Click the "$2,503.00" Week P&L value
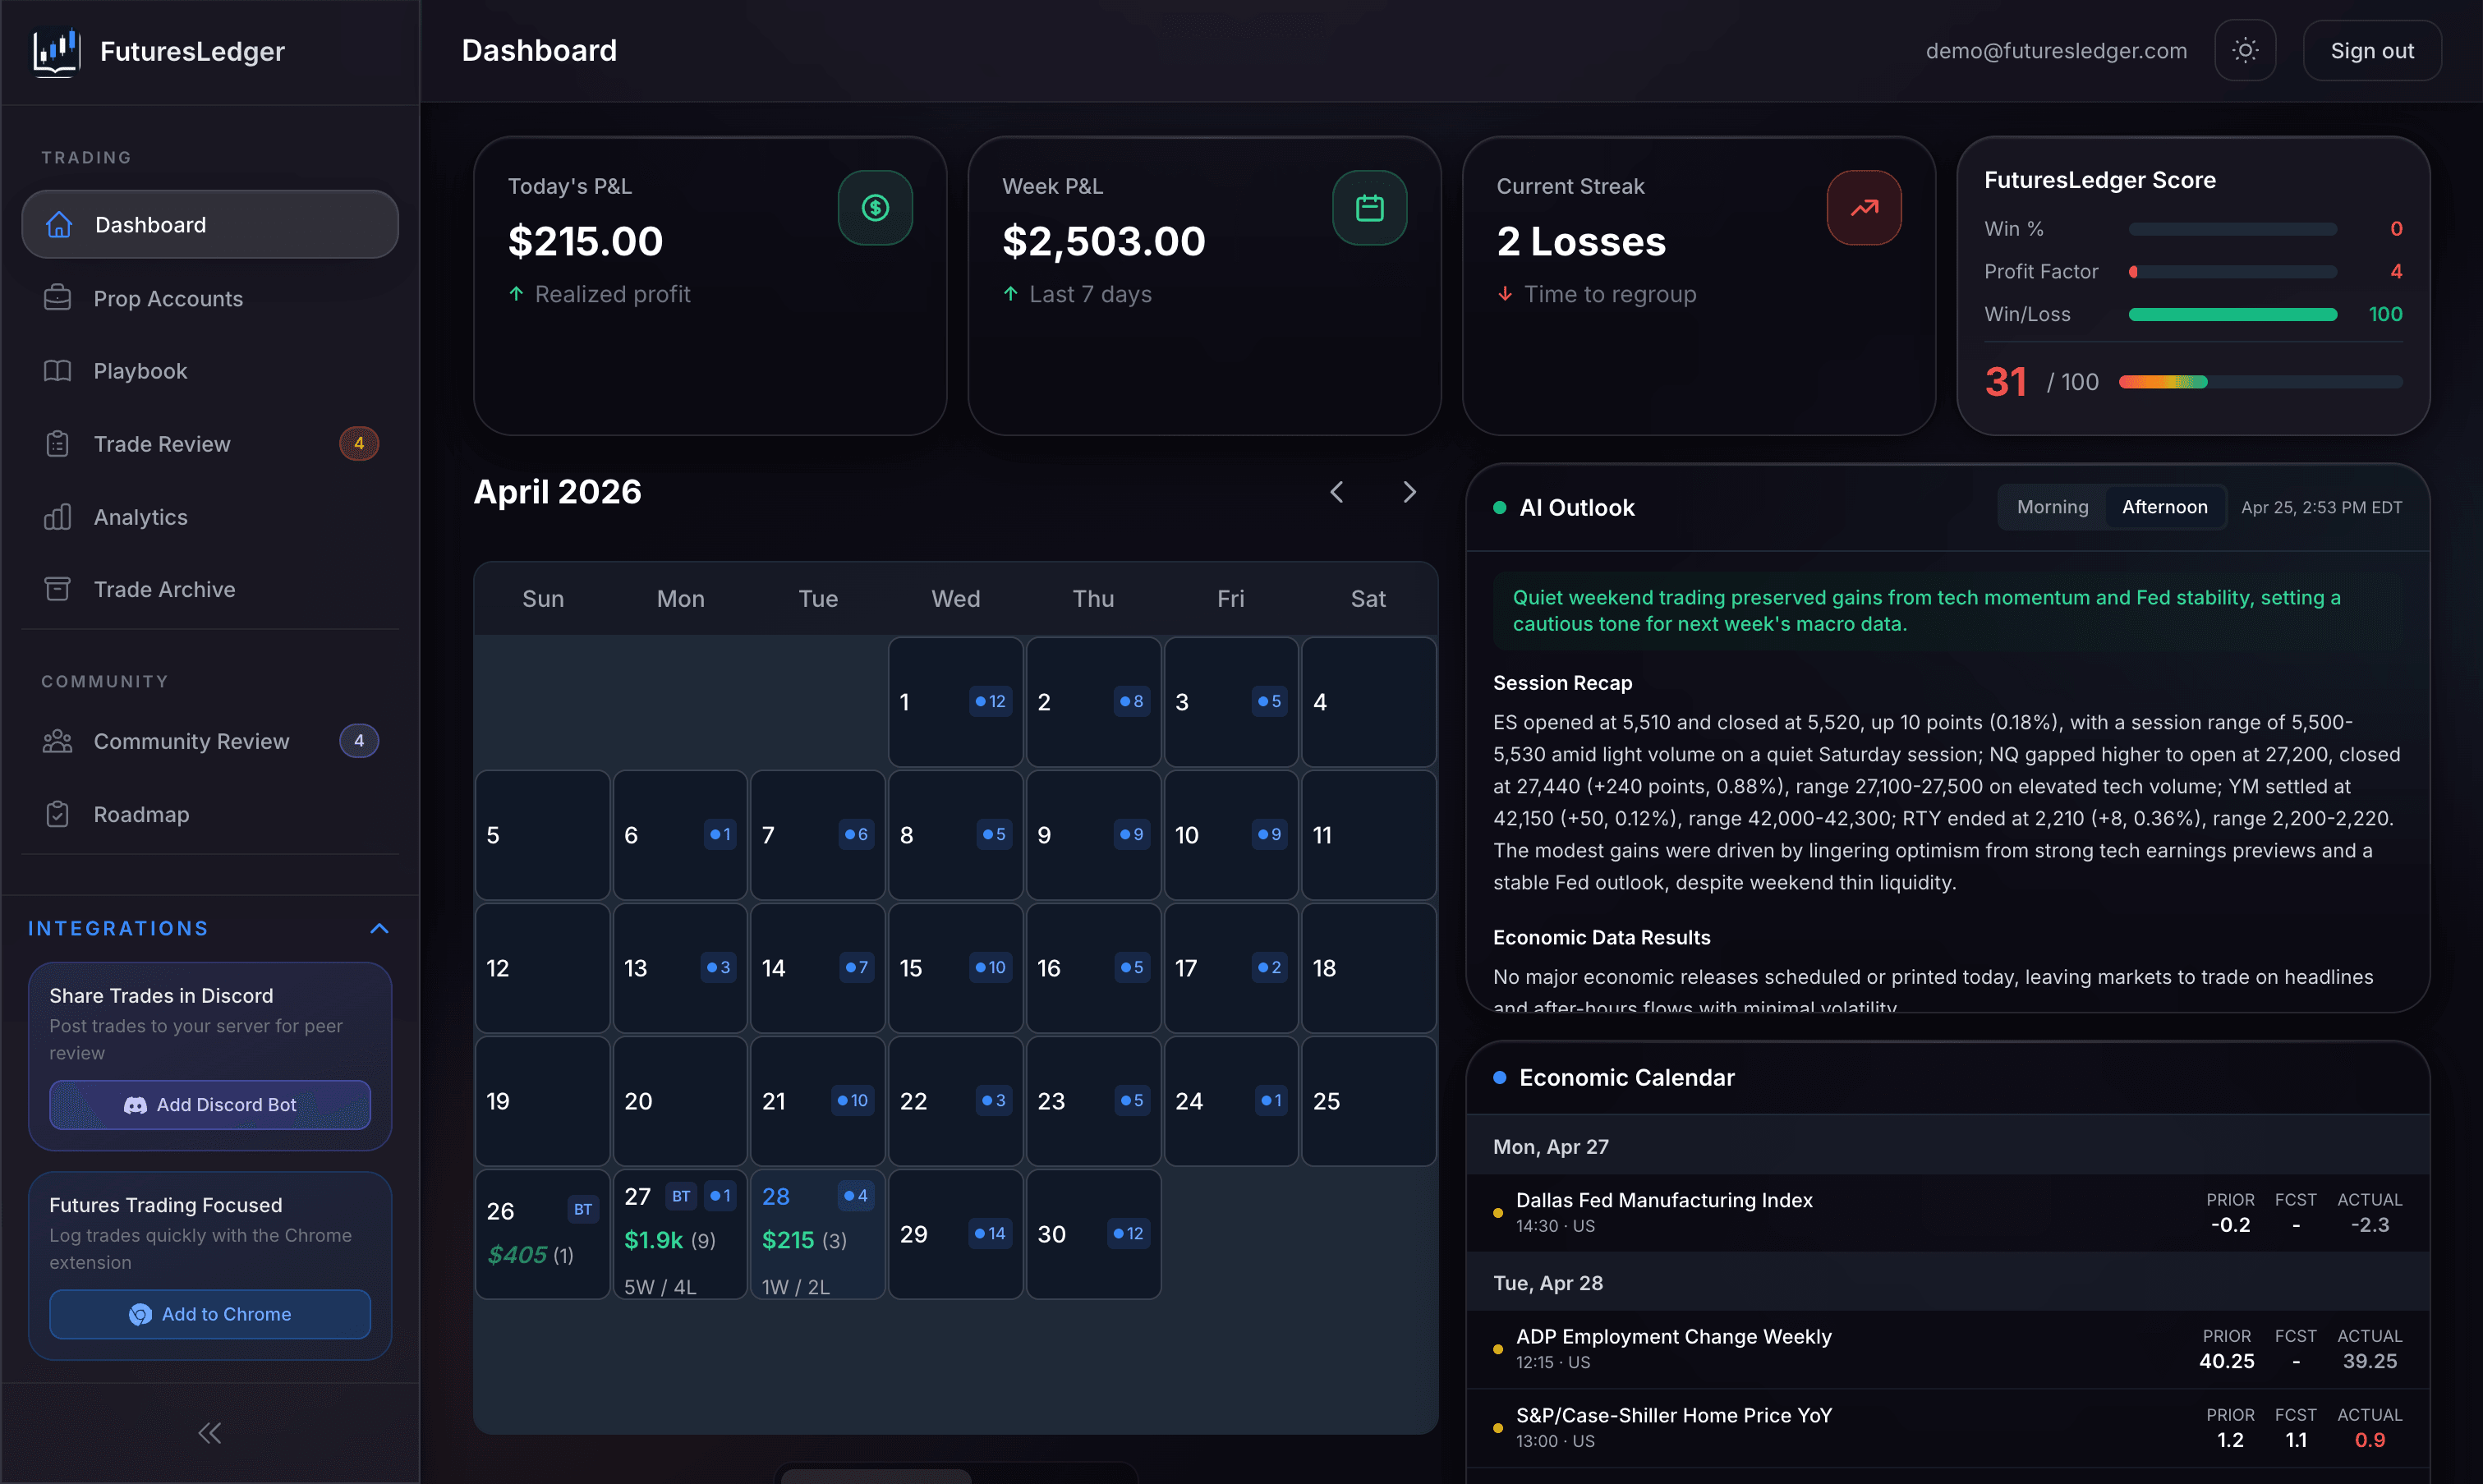This screenshot has width=2483, height=1484. (1104, 242)
